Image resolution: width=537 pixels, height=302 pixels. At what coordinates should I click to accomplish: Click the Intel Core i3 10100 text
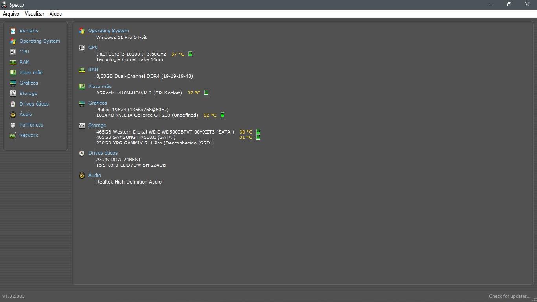[x=131, y=54]
